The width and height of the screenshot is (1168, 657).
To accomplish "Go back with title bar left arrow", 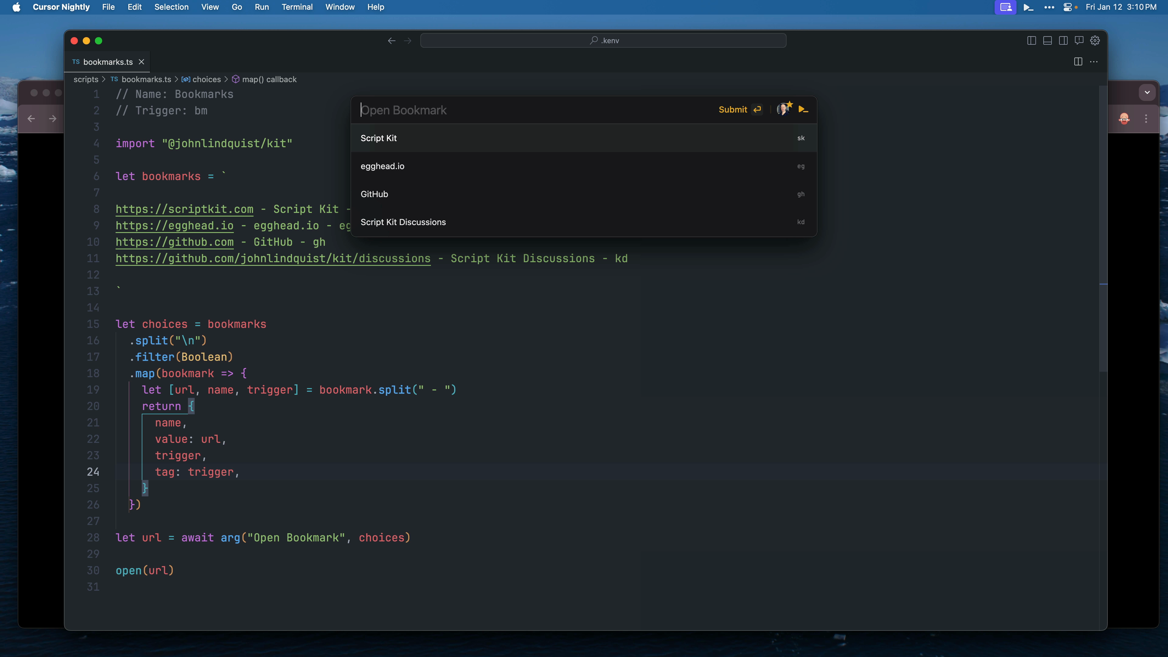I will 392,41.
